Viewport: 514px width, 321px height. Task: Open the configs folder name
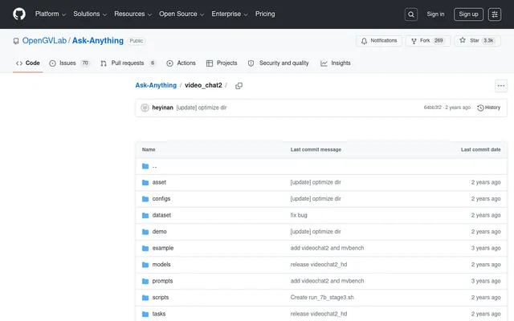pos(161,199)
